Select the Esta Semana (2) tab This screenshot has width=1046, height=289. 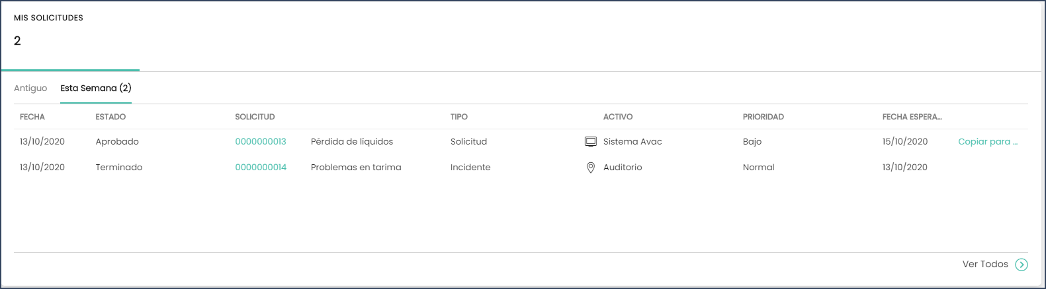click(x=96, y=88)
